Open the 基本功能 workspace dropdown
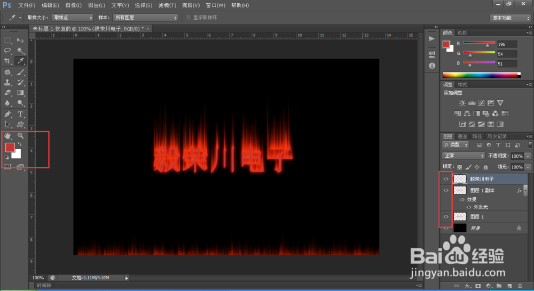 pyautogui.click(x=510, y=18)
